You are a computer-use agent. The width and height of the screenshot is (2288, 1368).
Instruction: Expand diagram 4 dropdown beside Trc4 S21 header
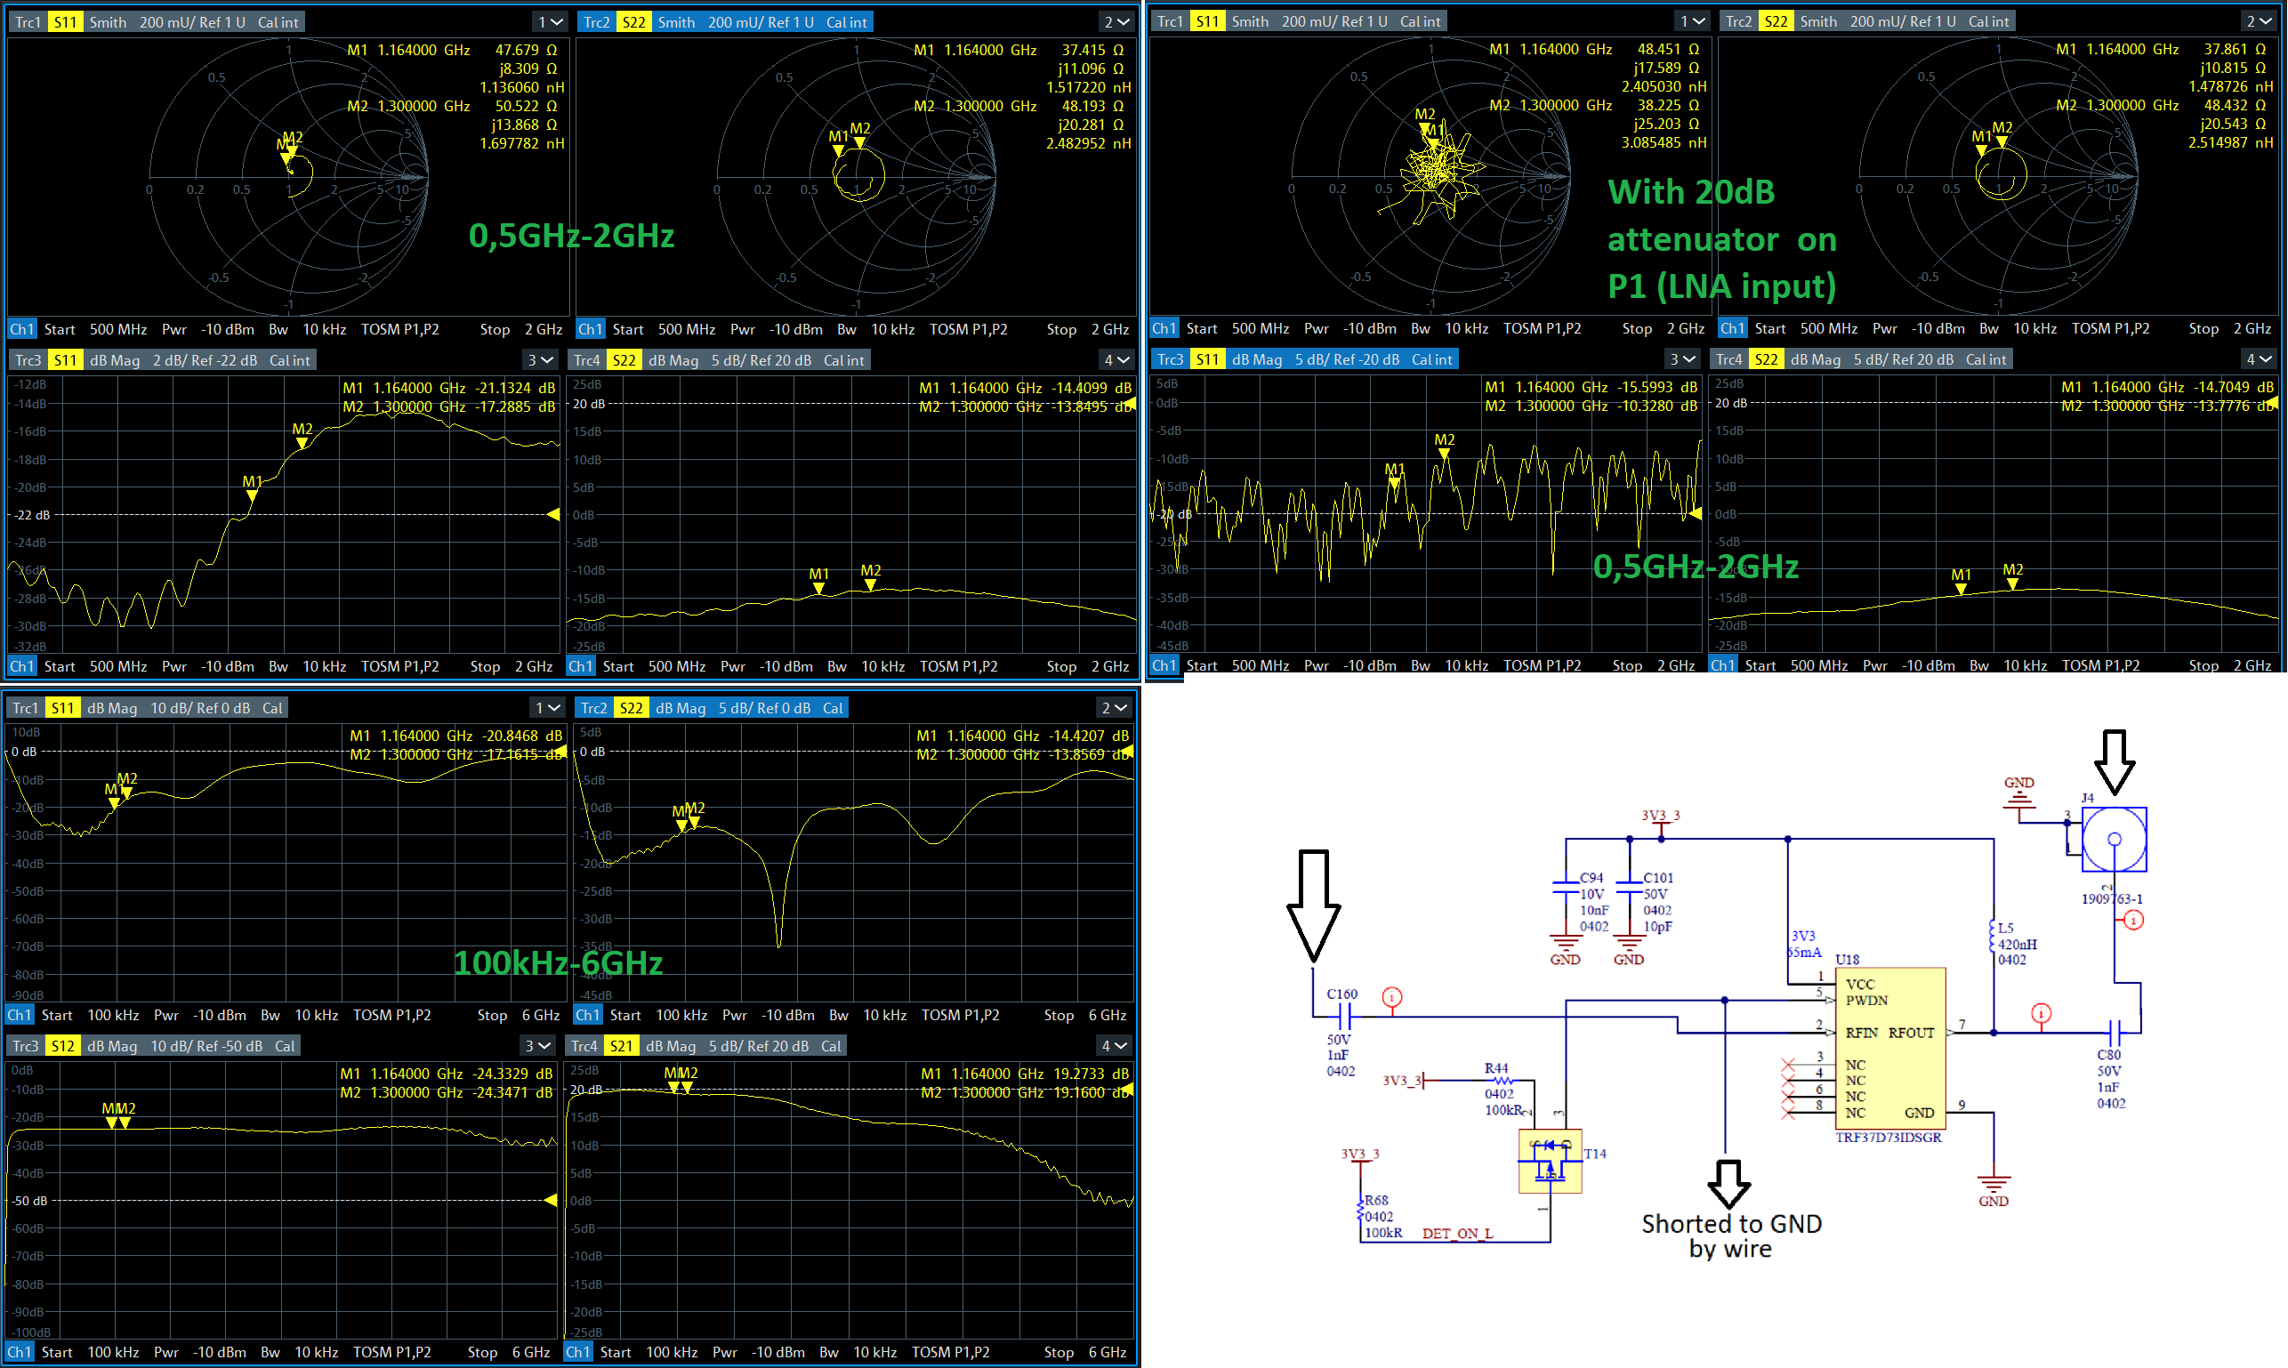tap(1116, 1046)
